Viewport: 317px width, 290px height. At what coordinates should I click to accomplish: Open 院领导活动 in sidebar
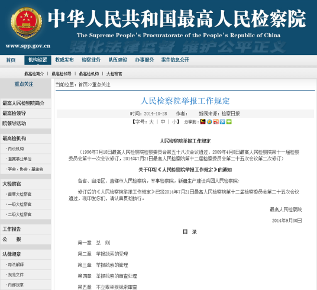click(25, 123)
